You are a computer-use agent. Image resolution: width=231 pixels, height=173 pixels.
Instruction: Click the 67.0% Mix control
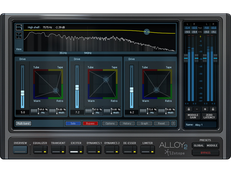click(x=93, y=111)
